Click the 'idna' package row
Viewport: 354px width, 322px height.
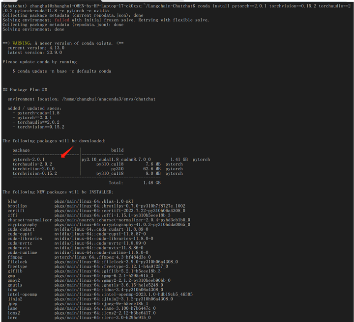click(86, 290)
